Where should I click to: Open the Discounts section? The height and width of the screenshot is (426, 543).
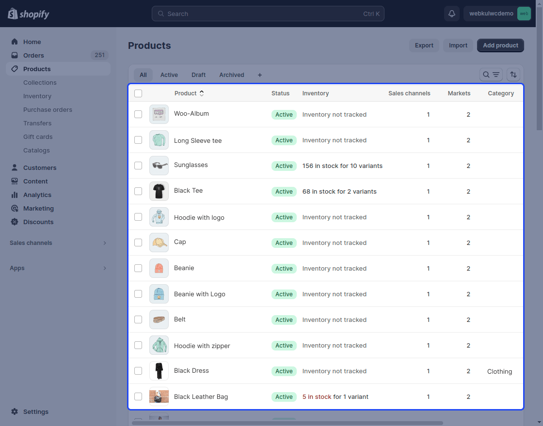click(x=38, y=222)
